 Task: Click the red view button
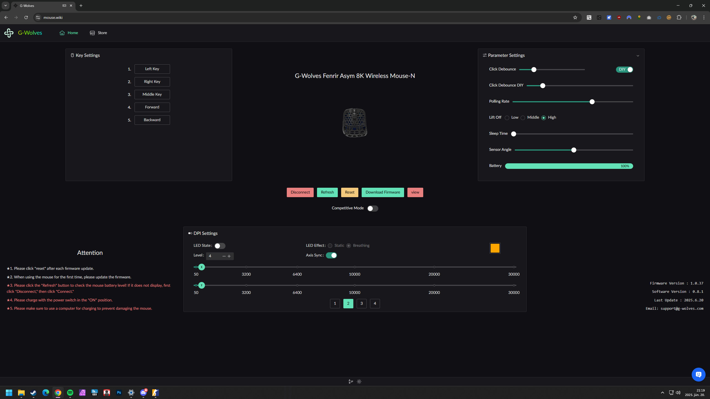pos(415,192)
